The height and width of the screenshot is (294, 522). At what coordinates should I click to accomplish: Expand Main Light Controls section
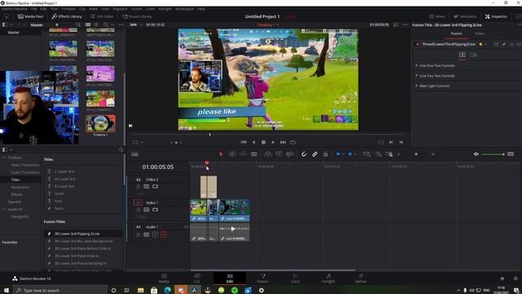(435, 86)
